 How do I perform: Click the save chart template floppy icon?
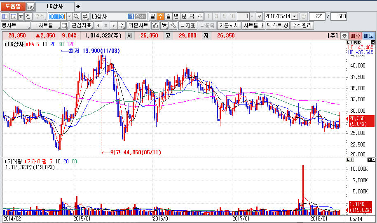(x=64, y=26)
